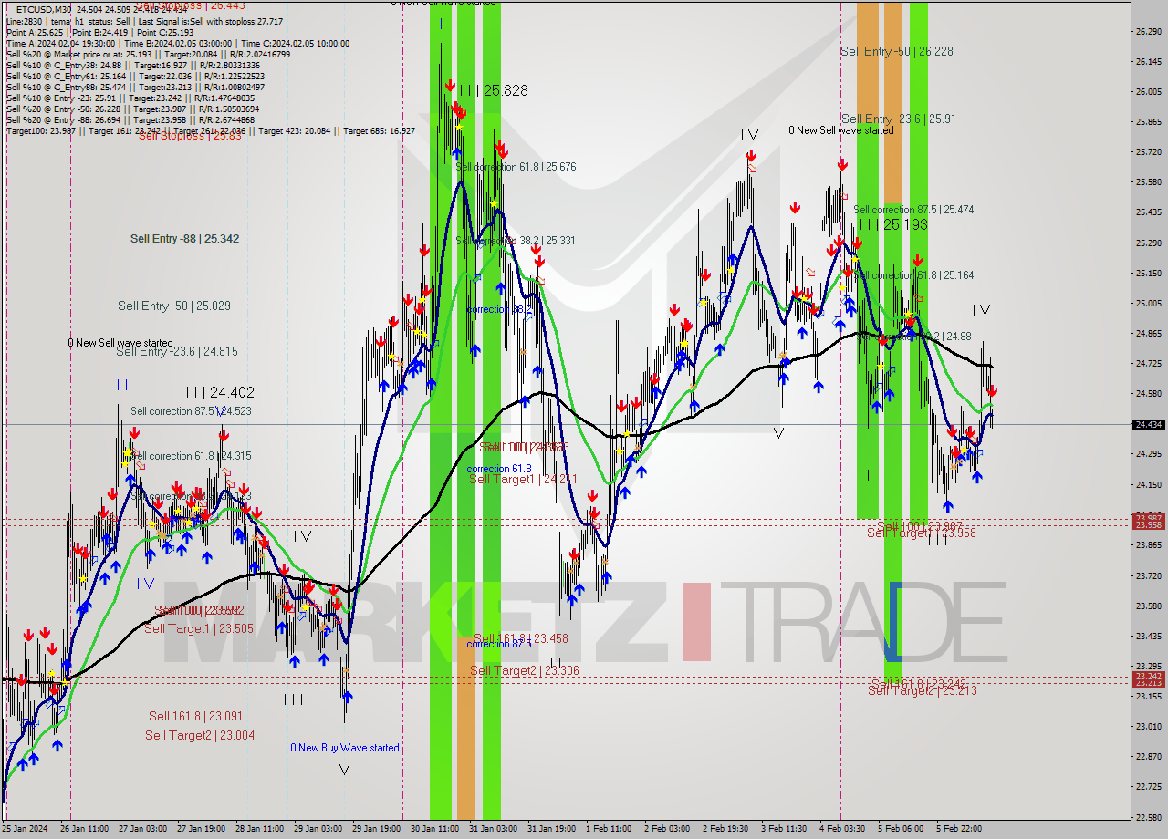The height and width of the screenshot is (839, 1168).
Task: Click the 23.010 price axis value
Action: pyautogui.click(x=1148, y=727)
